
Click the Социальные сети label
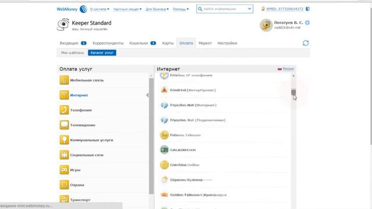click(87, 155)
